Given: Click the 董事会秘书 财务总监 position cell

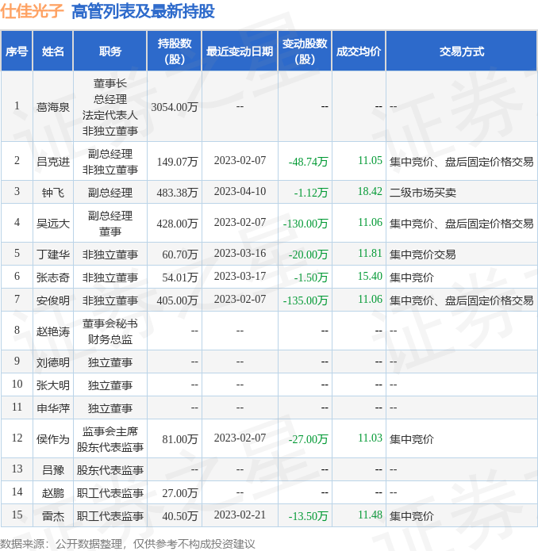Looking at the screenshot, I should (x=110, y=331).
